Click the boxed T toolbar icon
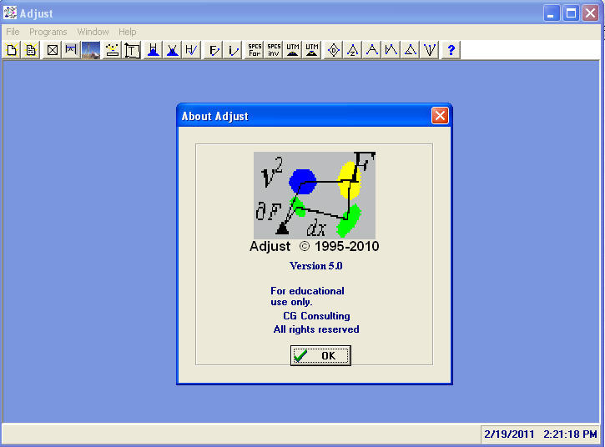This screenshot has width=605, height=447. [132, 50]
